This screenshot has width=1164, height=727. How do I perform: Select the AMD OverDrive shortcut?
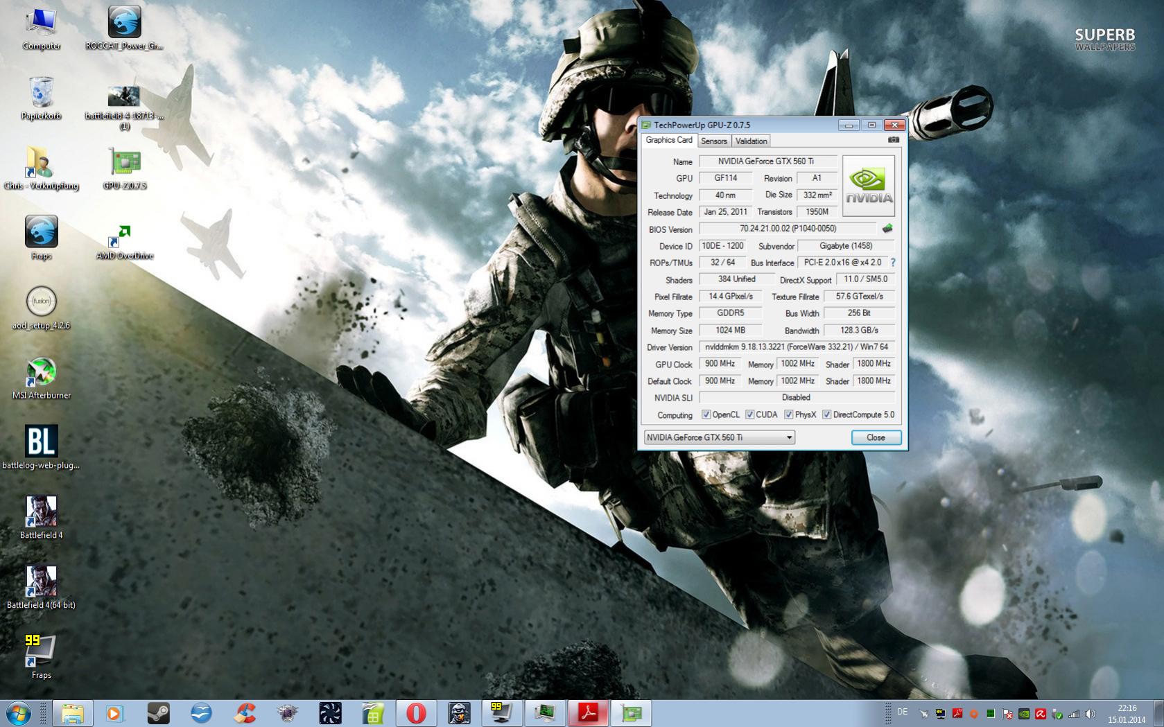point(125,241)
